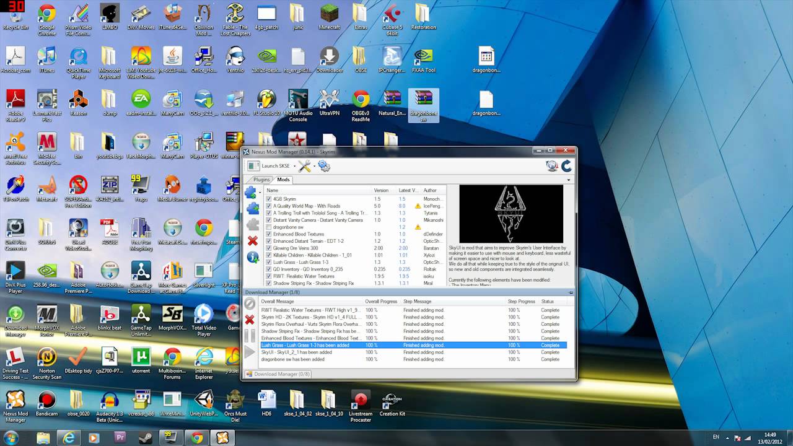Open the Launch SKSE dropdown arrow

(294, 166)
